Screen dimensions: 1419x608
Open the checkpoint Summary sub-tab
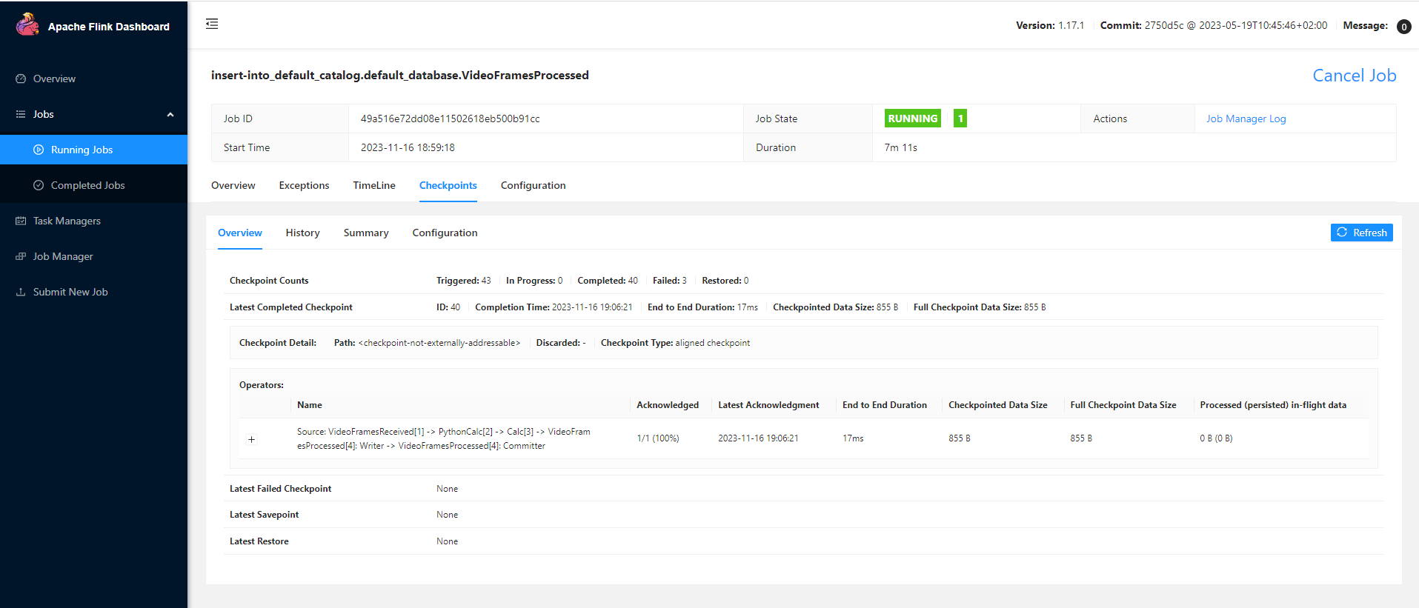click(x=366, y=233)
